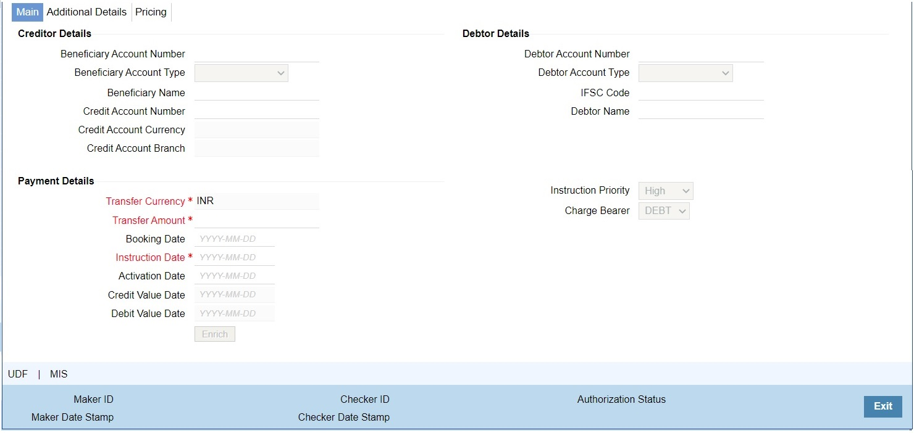This screenshot has height=433, width=914.
Task: Click the Debtor Details heading
Action: 496,33
